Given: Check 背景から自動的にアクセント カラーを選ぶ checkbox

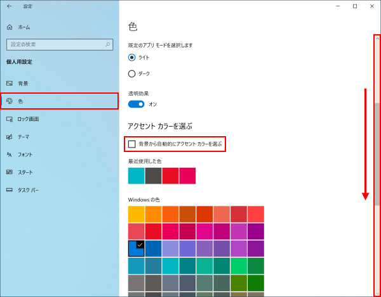Looking at the screenshot, I should tap(132, 144).
